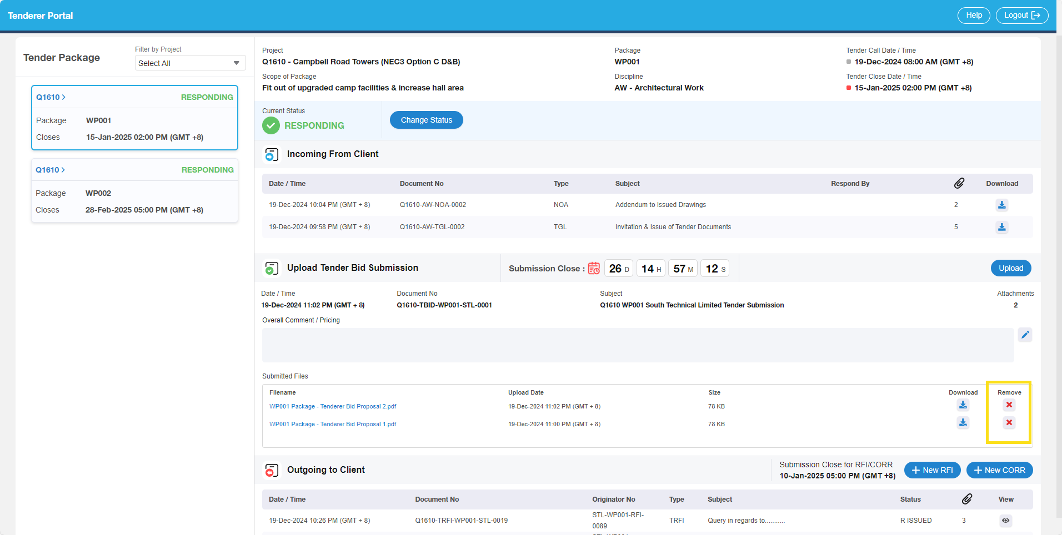Click paperclip header in Outgoing to Client table

click(967, 499)
